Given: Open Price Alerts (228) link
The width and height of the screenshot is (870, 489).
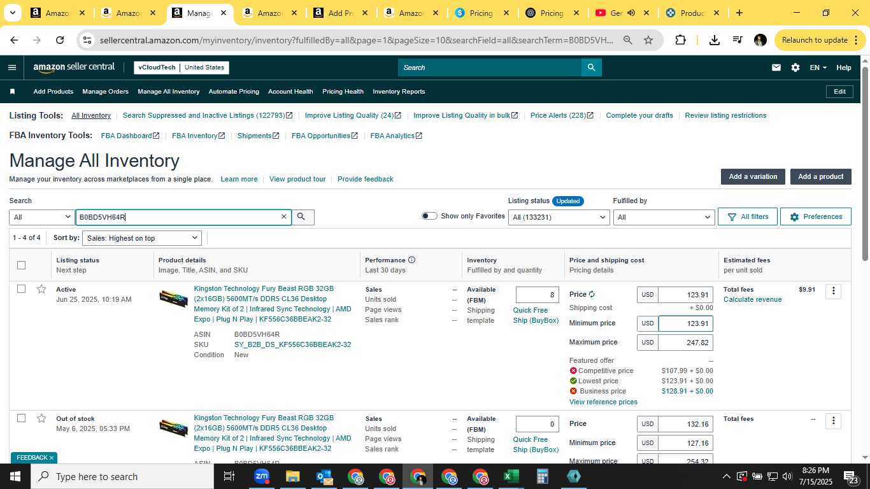Looking at the screenshot, I should 562,115.
